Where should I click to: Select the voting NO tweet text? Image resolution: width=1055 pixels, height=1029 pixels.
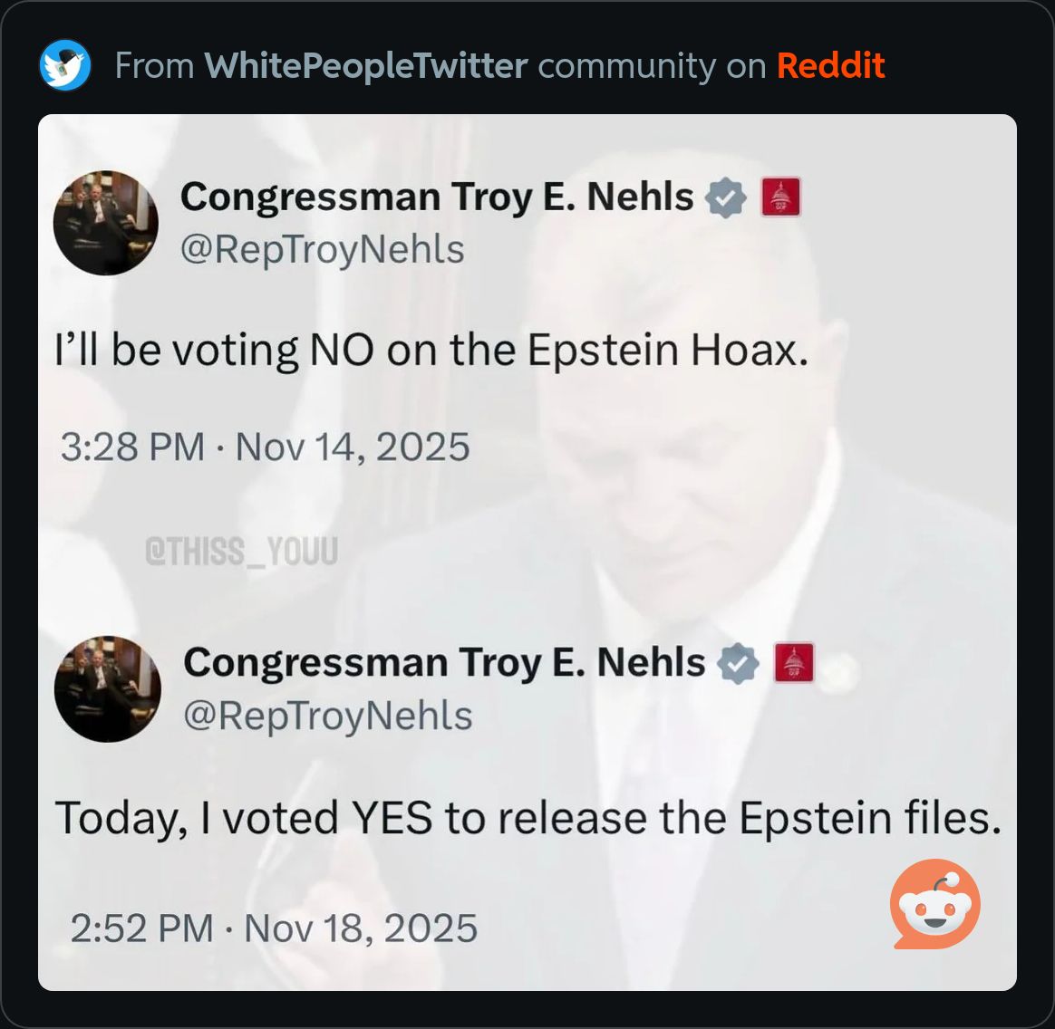click(431, 348)
